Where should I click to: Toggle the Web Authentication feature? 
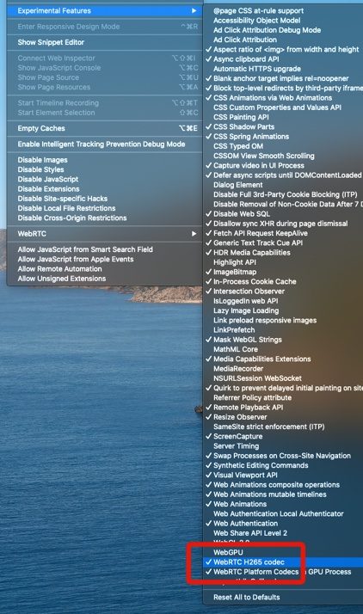pos(283,523)
